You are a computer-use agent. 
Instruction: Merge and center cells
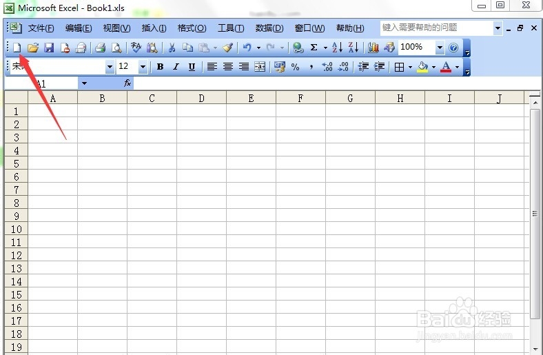(260, 66)
